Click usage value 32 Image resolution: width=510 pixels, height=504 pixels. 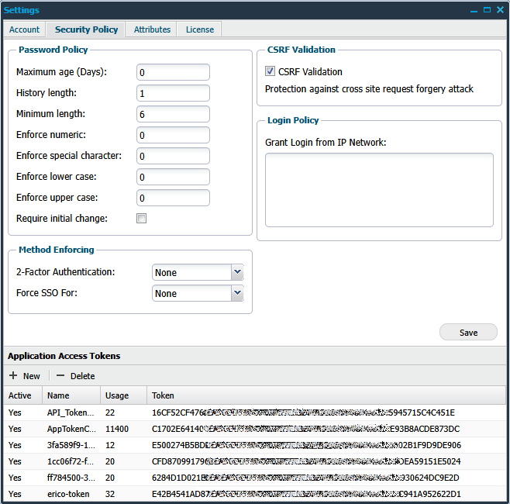[x=110, y=494]
